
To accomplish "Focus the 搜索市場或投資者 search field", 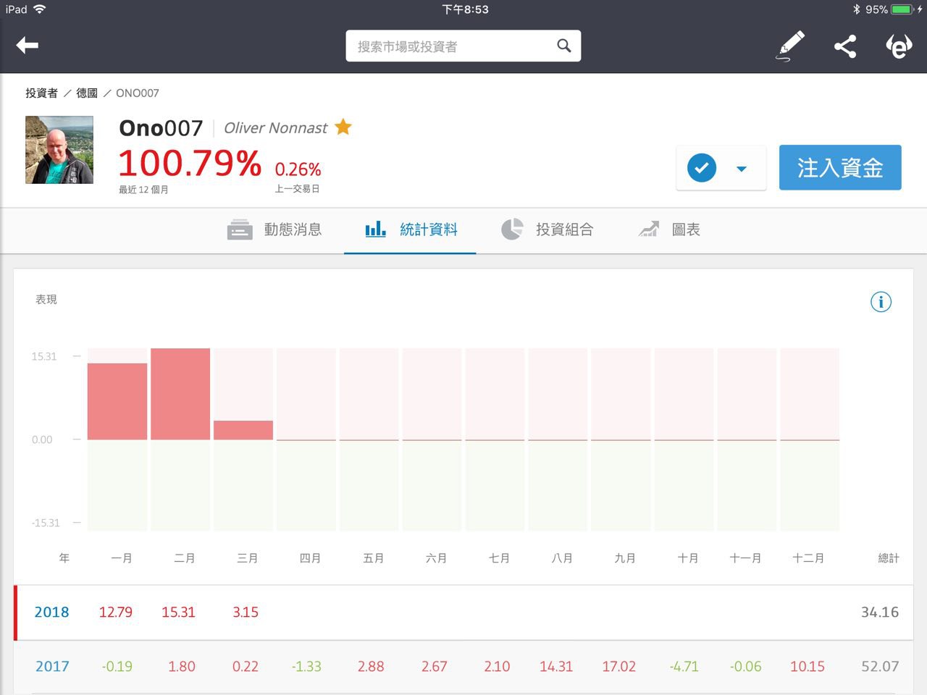I will coord(449,46).
